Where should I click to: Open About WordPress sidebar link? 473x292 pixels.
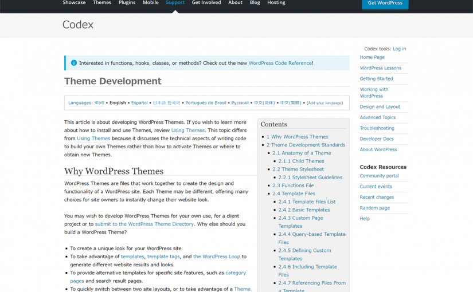(x=378, y=149)
